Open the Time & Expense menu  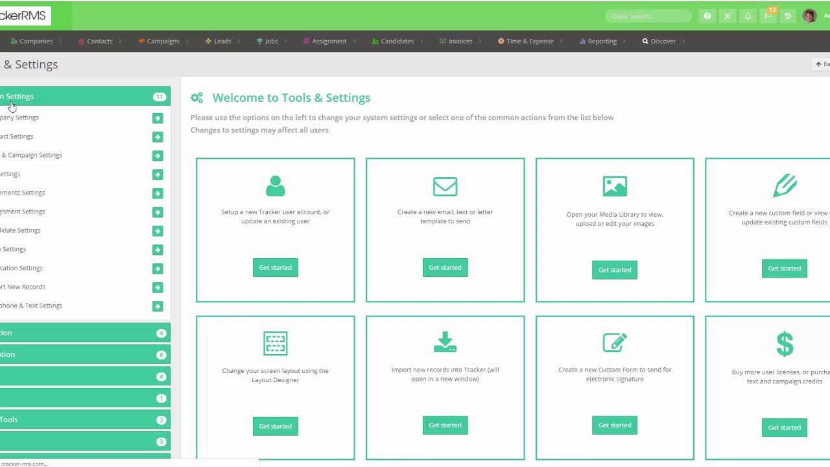click(x=530, y=41)
